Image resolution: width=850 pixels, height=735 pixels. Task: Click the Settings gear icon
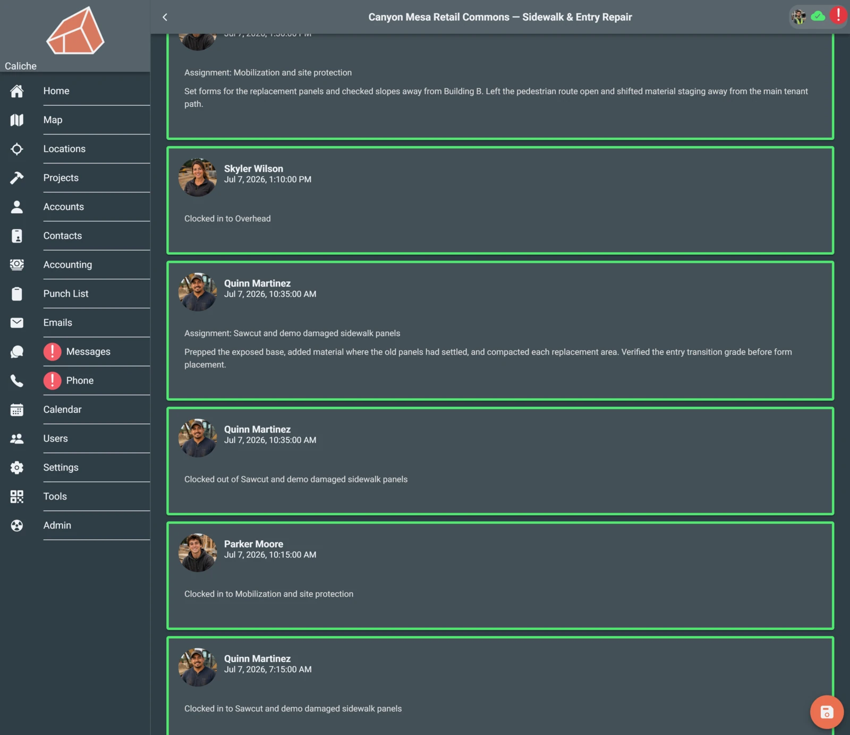pos(17,467)
